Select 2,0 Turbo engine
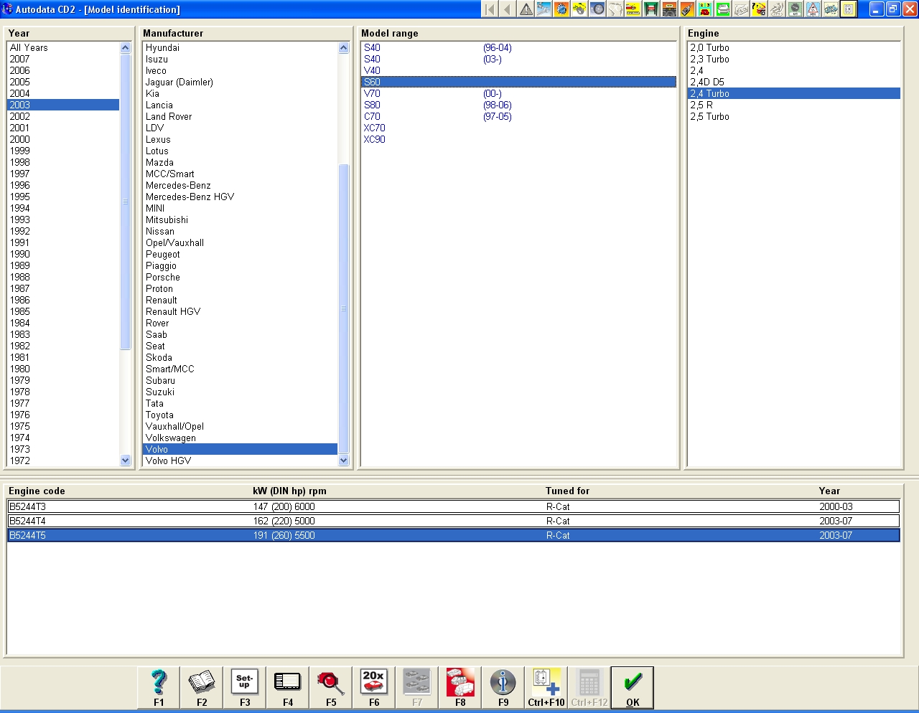Viewport: 919px width, 713px height. coord(794,47)
